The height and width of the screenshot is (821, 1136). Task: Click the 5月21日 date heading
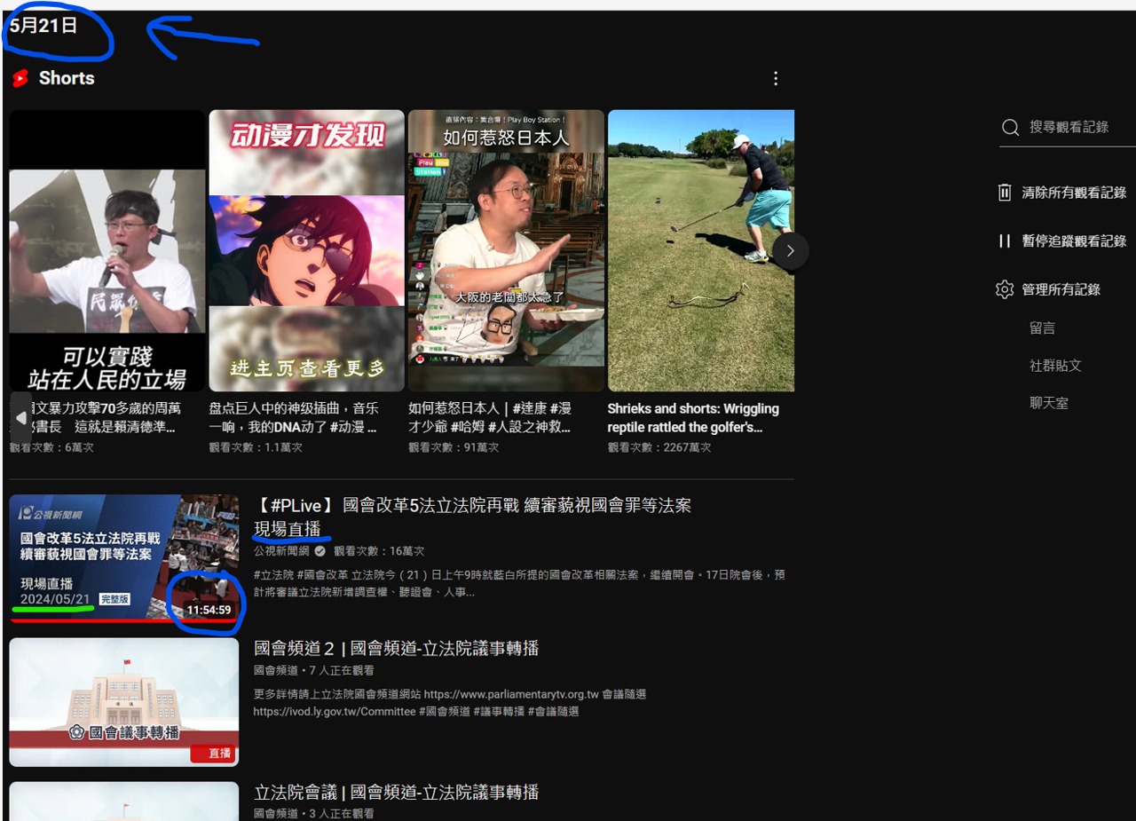[43, 26]
